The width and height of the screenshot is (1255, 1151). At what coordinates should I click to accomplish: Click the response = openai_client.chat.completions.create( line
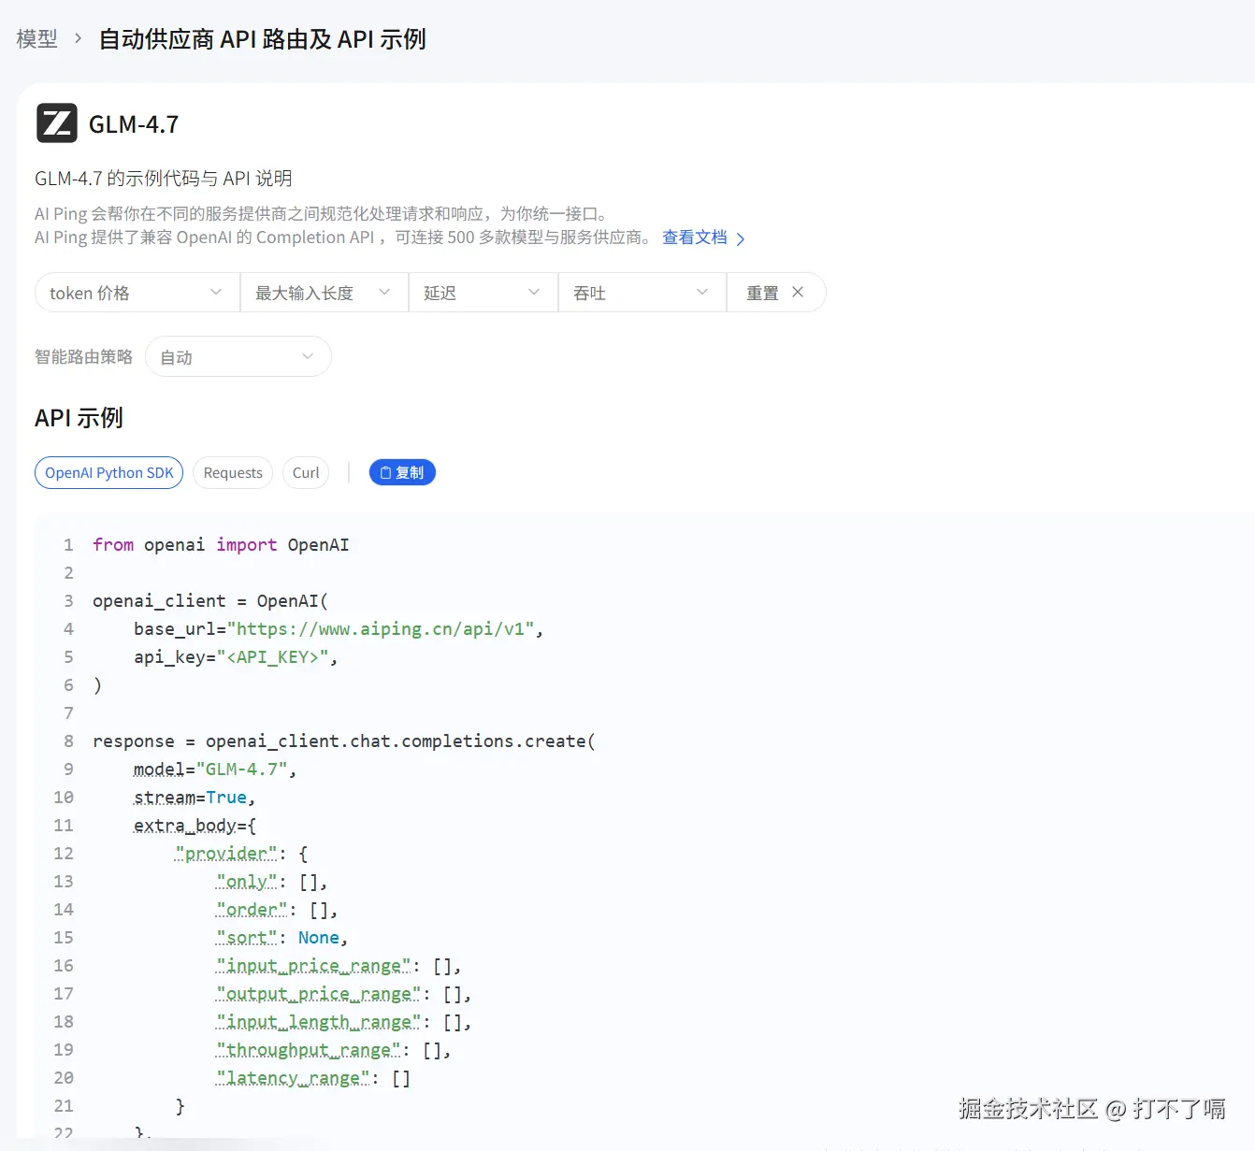tap(344, 741)
